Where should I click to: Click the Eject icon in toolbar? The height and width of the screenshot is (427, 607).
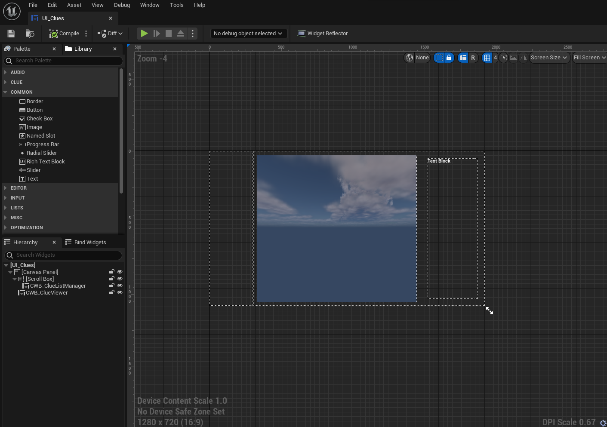[x=181, y=34]
